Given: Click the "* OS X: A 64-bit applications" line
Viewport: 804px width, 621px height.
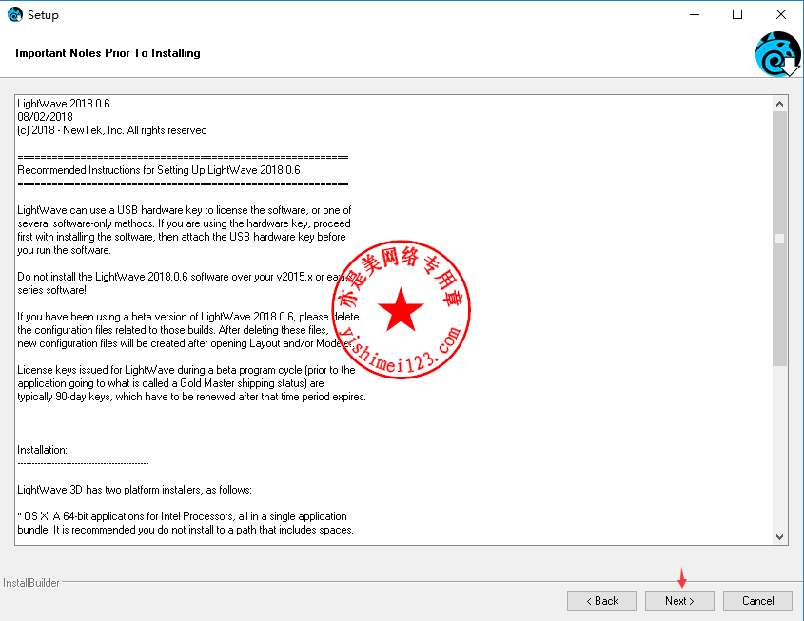Looking at the screenshot, I should coord(182,516).
